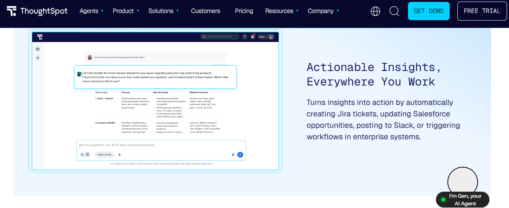Image resolution: width=509 pixels, height=208 pixels.
Task: Click the user question about top performing products
Action: [155, 57]
